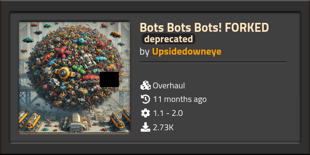Click the empty card area below the divider
The width and height of the screenshot is (310, 155).
pos(237,107)
